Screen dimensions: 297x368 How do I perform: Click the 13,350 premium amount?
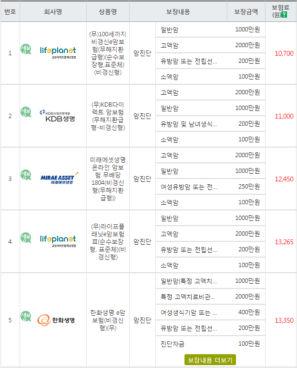coord(284,320)
